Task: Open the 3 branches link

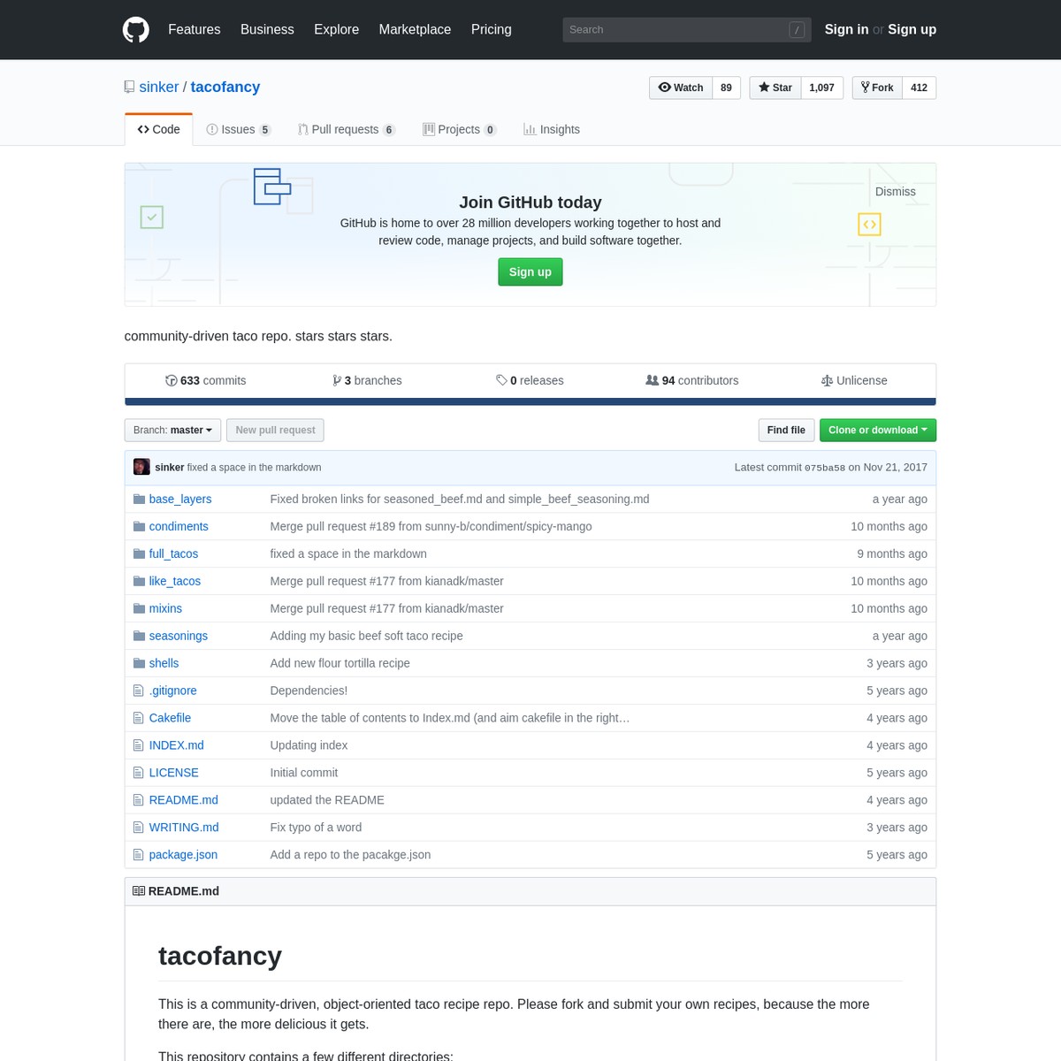Action: 367,380
